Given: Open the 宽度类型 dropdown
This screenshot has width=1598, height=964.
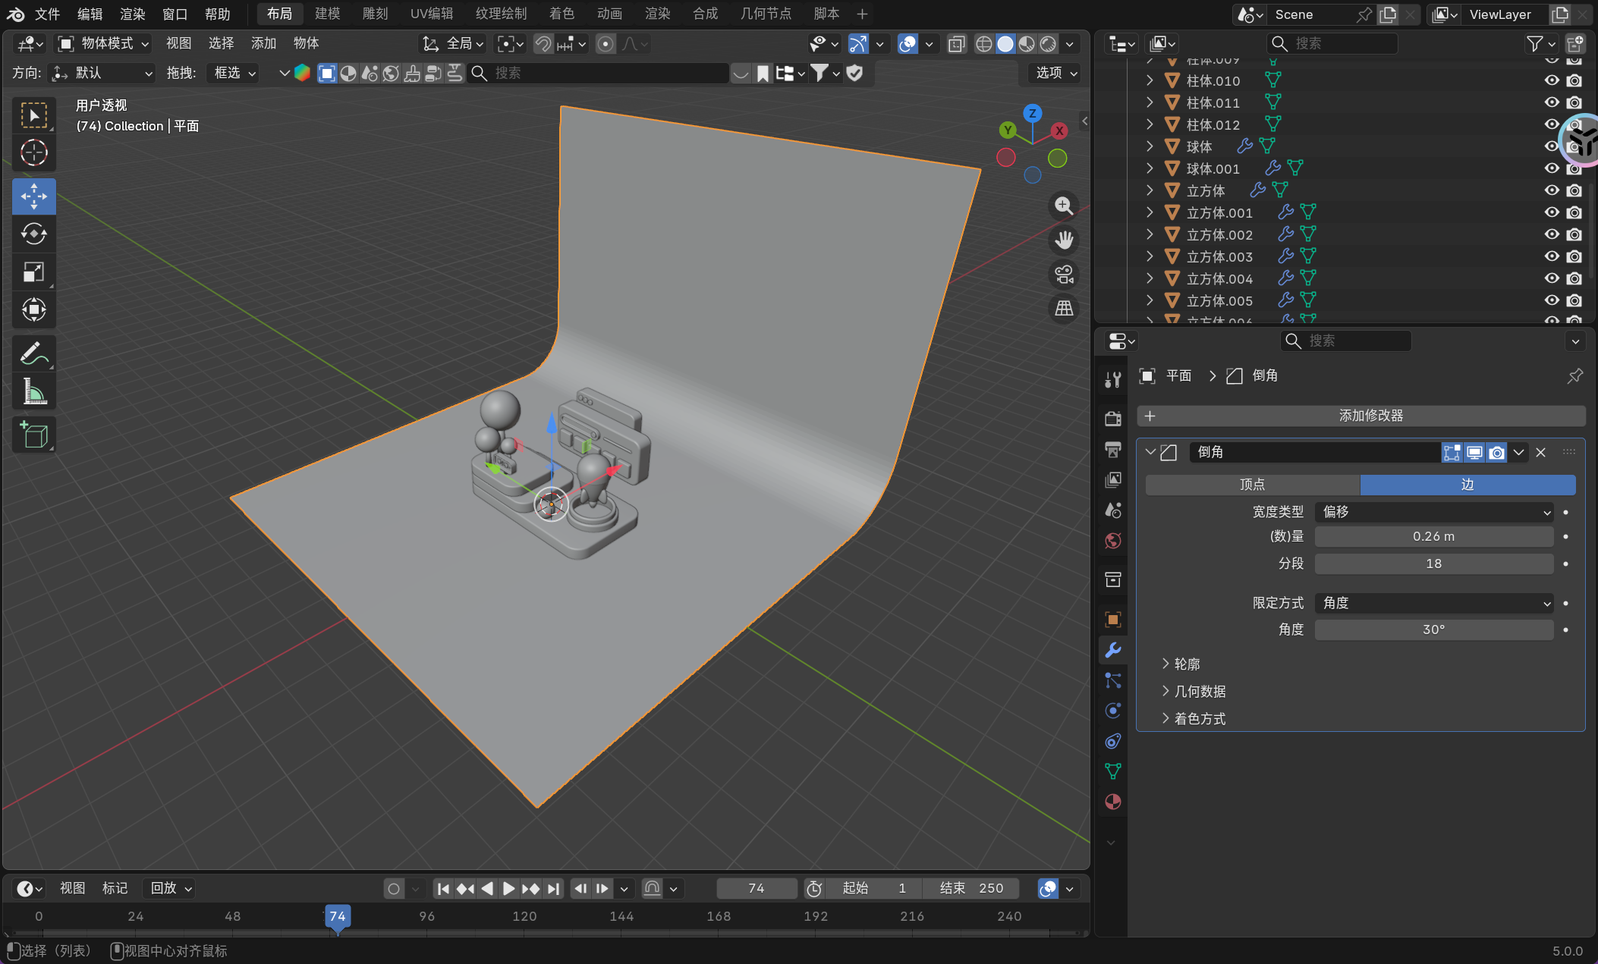Looking at the screenshot, I should (x=1433, y=512).
